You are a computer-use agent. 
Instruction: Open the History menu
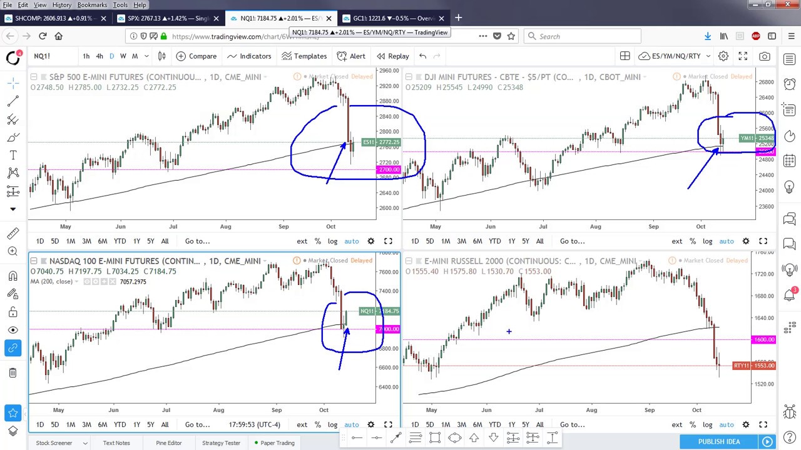pyautogui.click(x=61, y=5)
